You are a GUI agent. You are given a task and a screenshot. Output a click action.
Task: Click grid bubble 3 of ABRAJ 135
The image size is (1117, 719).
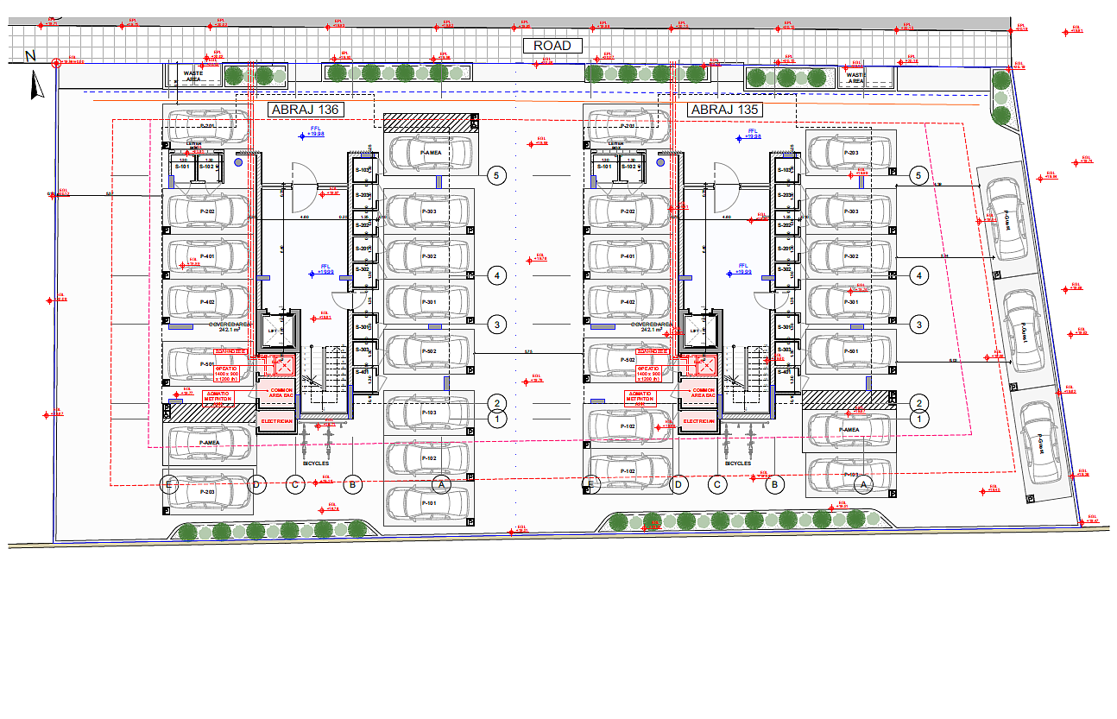click(x=919, y=325)
